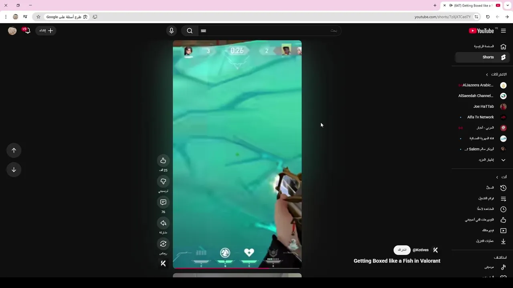Open the Kotives sound icon below Remix
This screenshot has height=288, width=513.
pyautogui.click(x=163, y=263)
